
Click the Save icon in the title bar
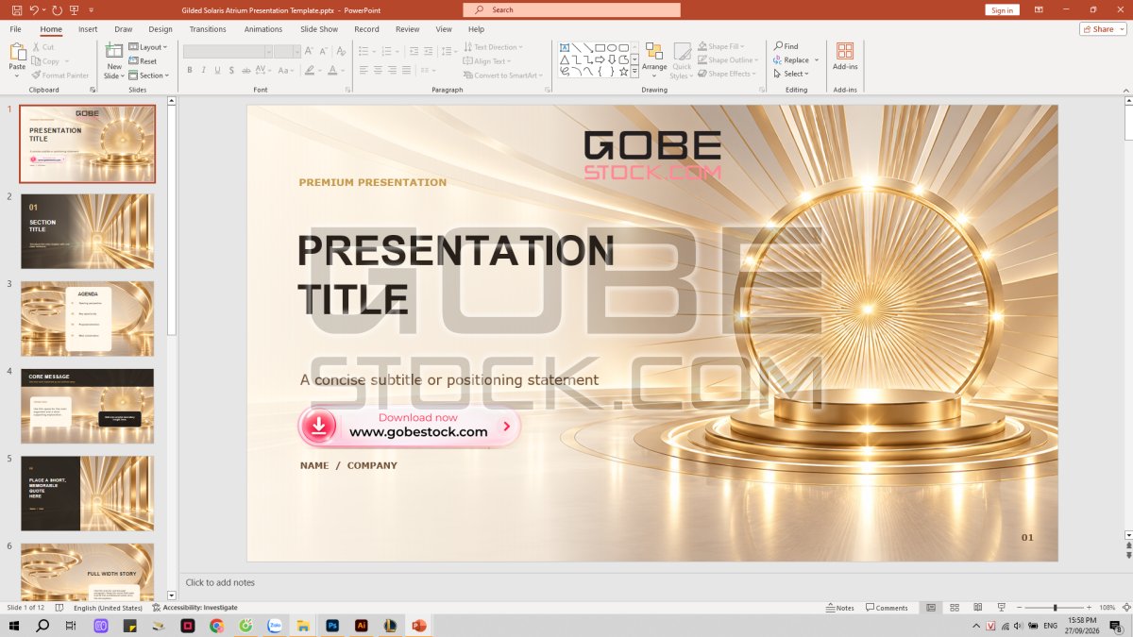(16, 9)
